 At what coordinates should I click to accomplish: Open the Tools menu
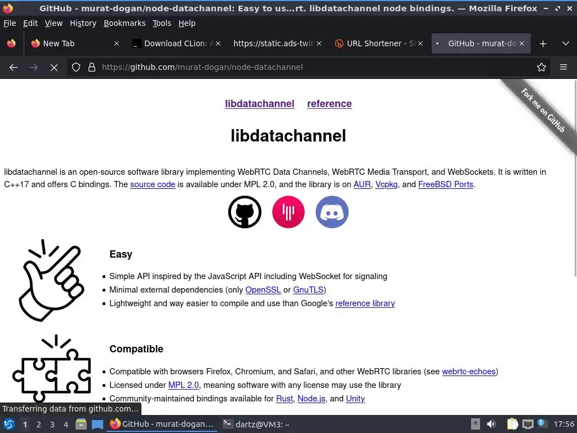(162, 23)
